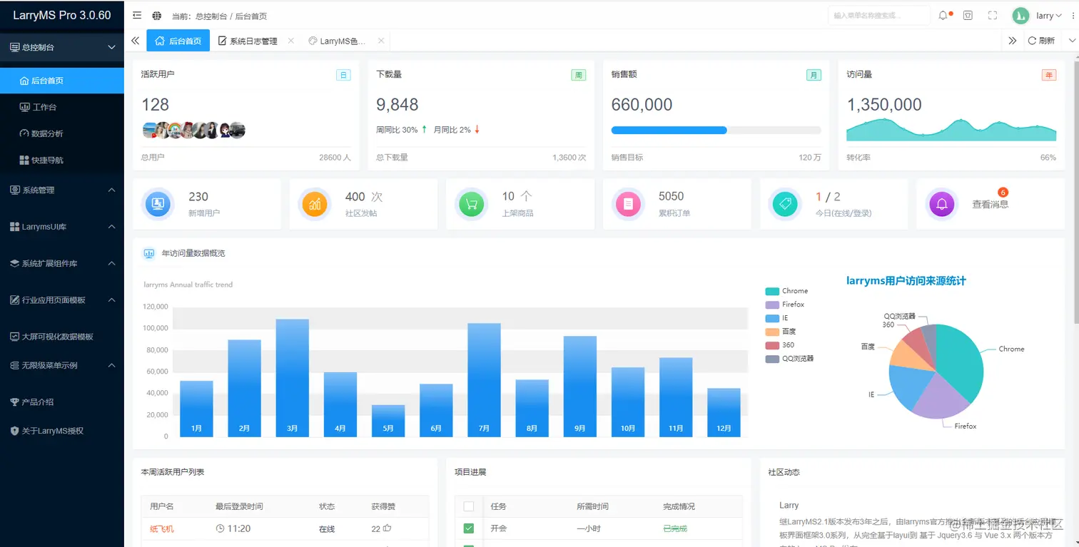Open the notification bell in header
Viewport: 1079px width, 547px height.
943,16
